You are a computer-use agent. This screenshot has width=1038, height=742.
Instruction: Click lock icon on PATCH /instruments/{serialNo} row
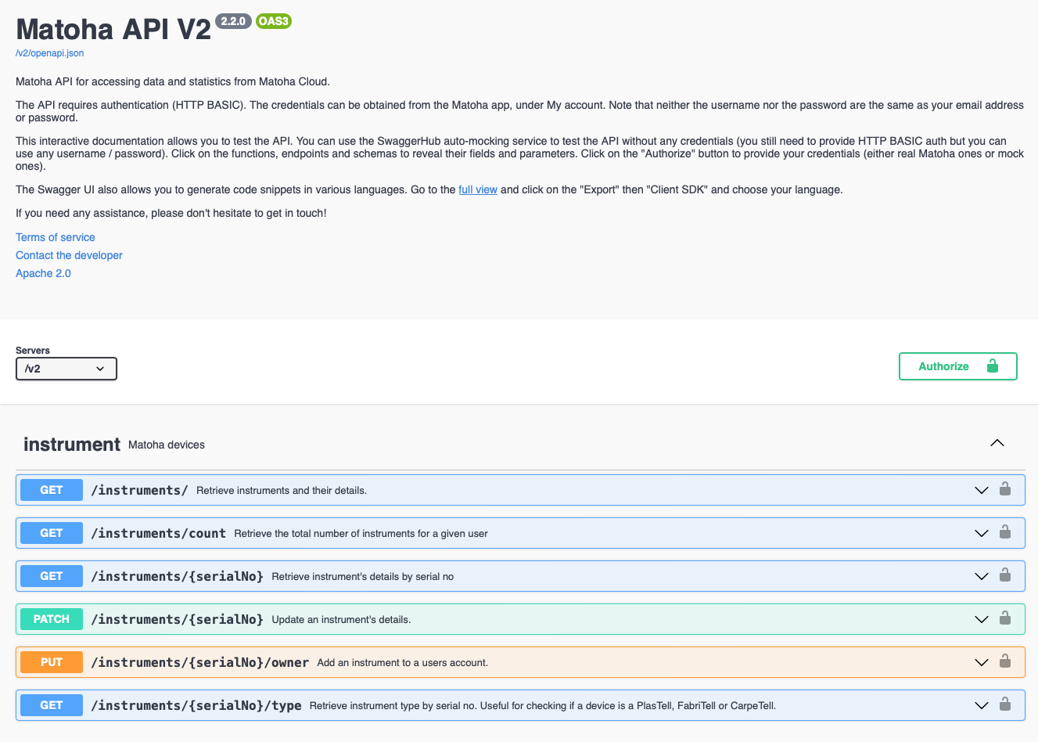coord(1005,619)
